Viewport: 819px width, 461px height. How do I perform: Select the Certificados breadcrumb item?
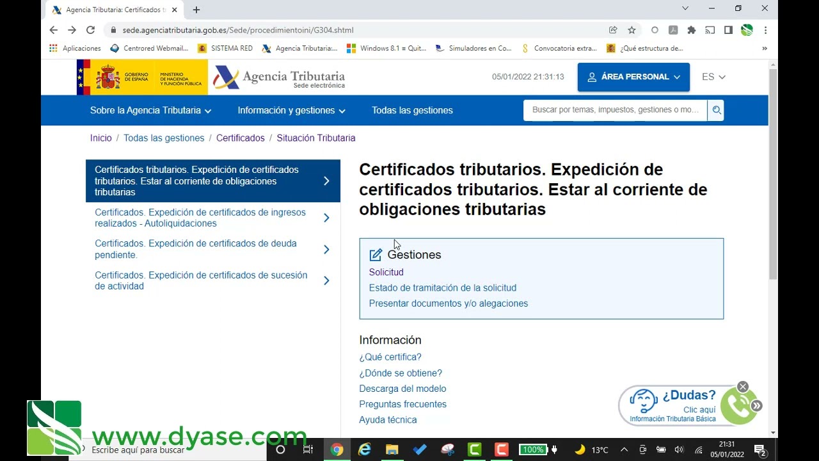[x=241, y=138]
